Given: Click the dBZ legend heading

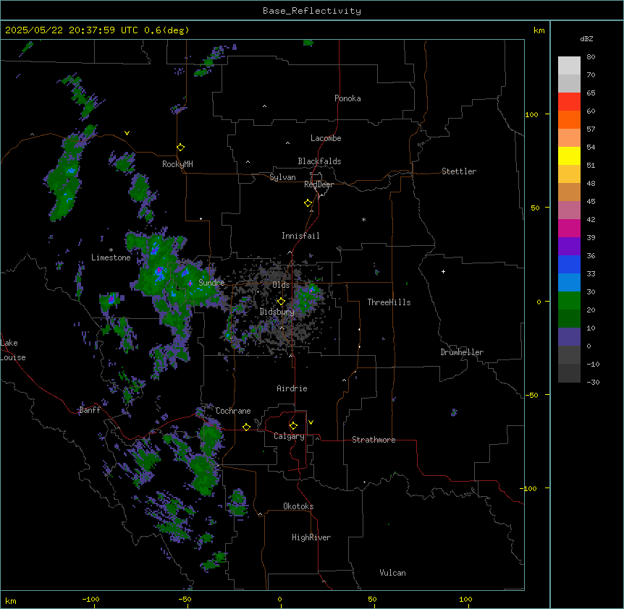Looking at the screenshot, I should 586,38.
